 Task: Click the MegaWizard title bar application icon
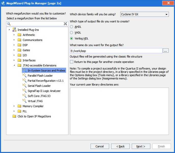pyautogui.click(x=3, y=3)
